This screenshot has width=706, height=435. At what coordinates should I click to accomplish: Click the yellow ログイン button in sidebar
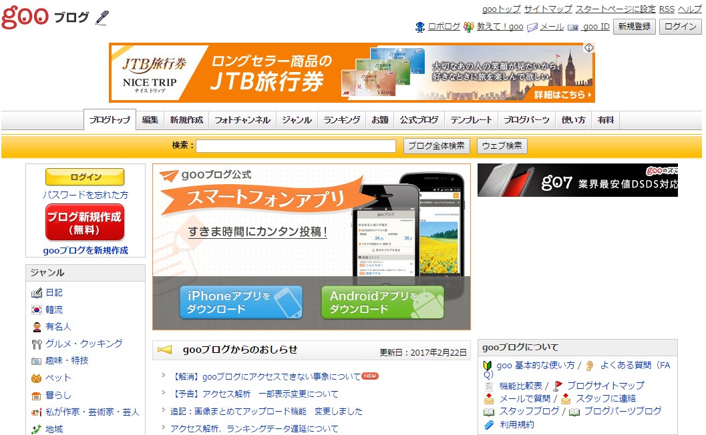tap(85, 177)
